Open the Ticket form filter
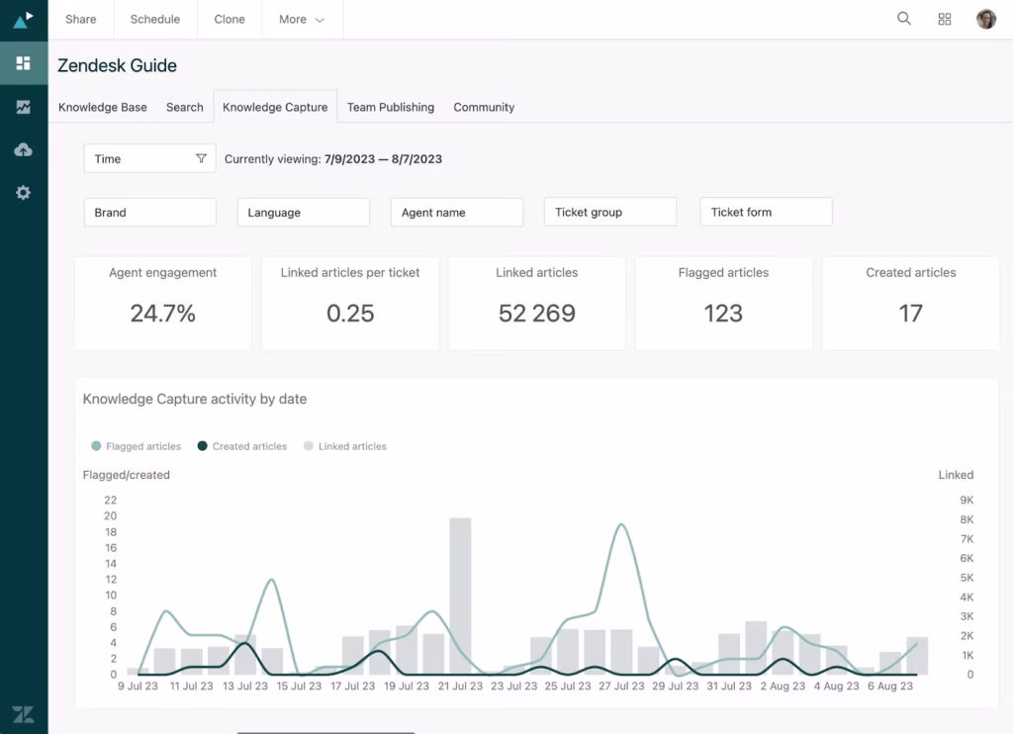The width and height of the screenshot is (1013, 734). point(767,212)
